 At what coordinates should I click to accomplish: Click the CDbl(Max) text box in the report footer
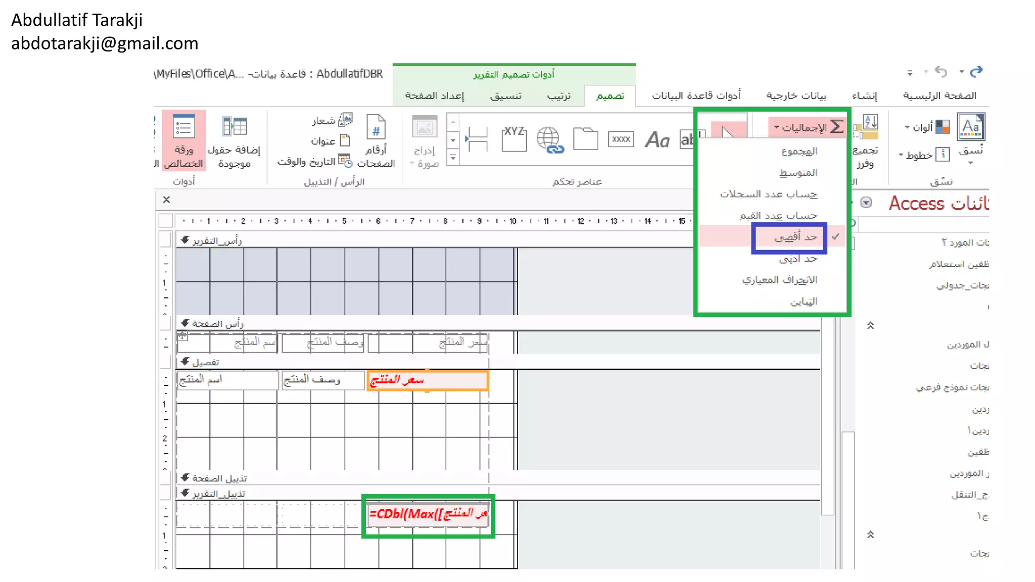(428, 515)
